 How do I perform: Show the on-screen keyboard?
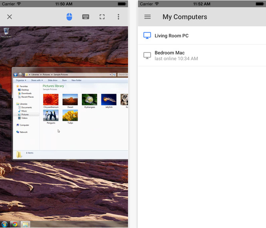point(85,17)
